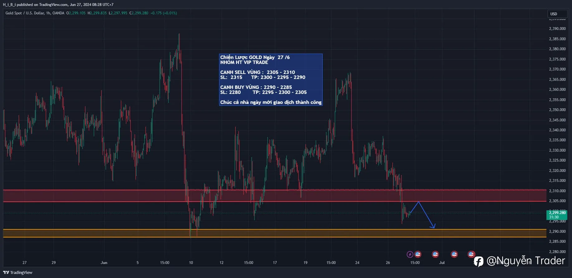Screen dimensions: 572x278
Task: Click the 27 date label on time axis
Action: 25,263
